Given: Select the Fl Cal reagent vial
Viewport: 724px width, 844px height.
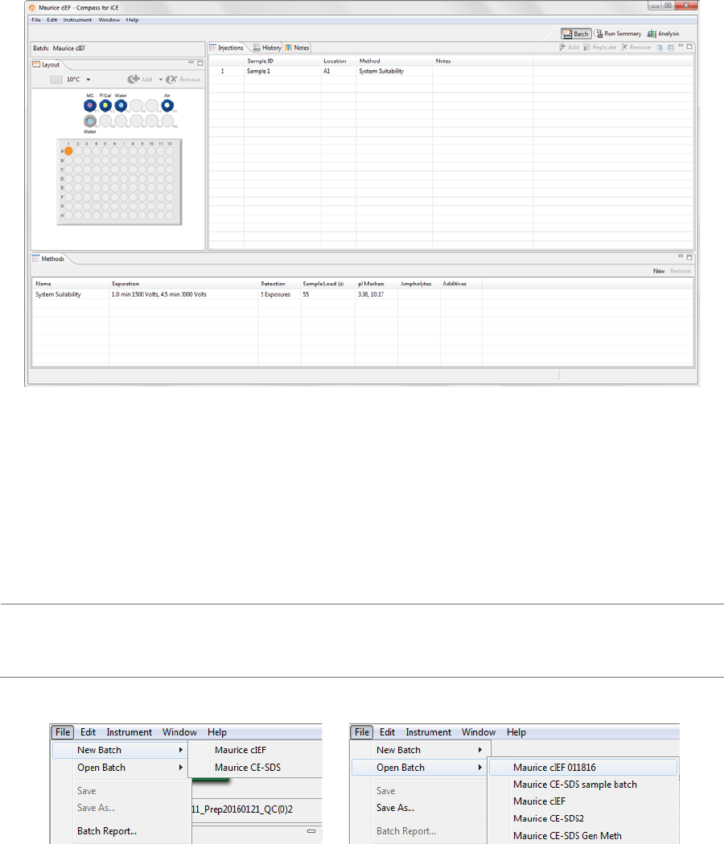Looking at the screenshot, I should tap(105, 106).
